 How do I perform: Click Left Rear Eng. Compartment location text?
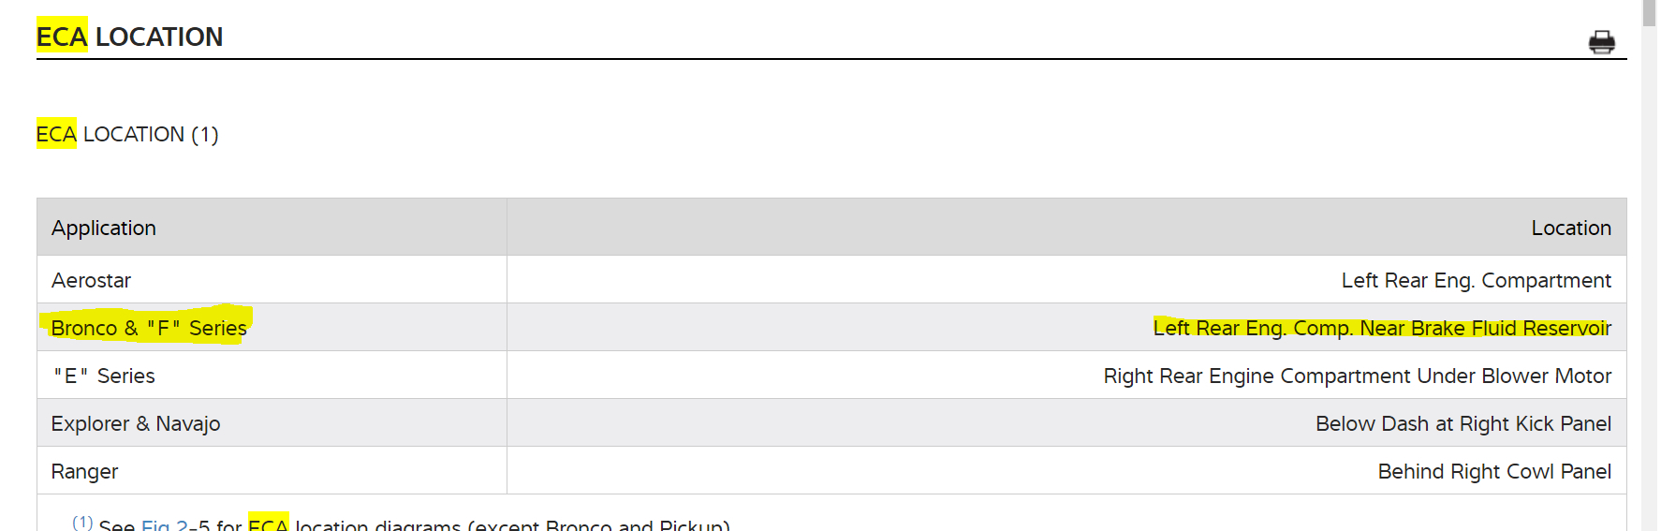pyautogui.click(x=1476, y=280)
